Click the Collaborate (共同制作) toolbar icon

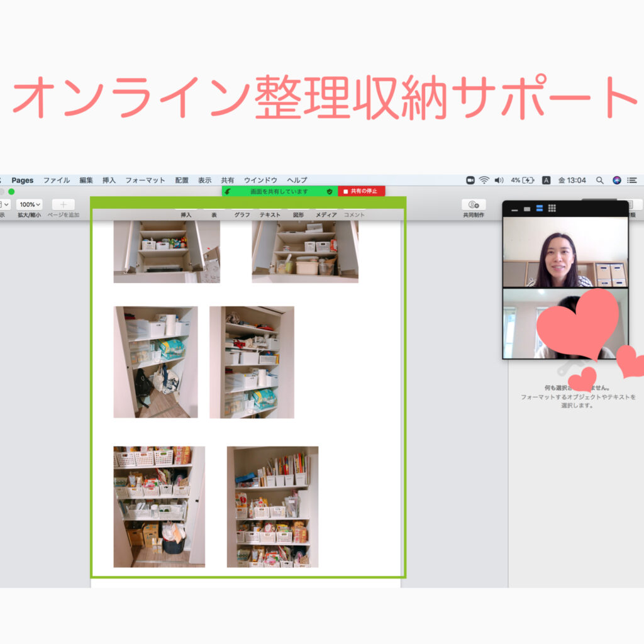coord(474,205)
